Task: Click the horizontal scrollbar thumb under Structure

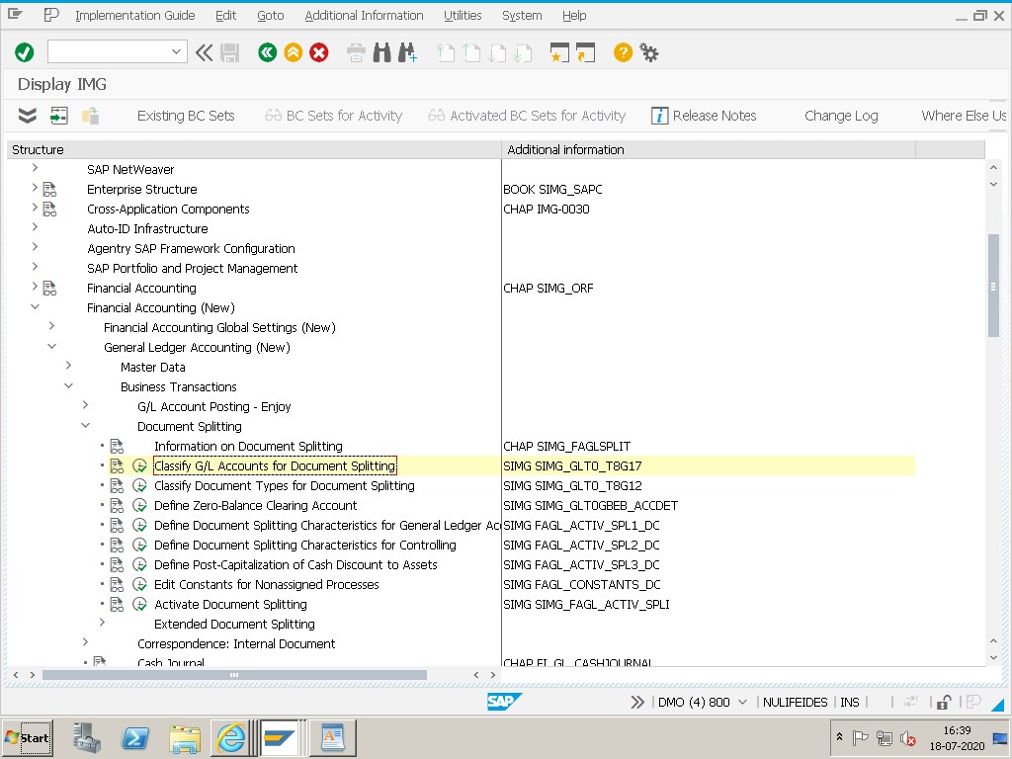Action: tap(234, 675)
